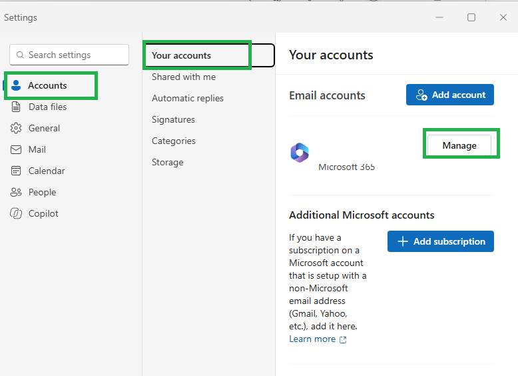Viewport: 518px width, 376px height.
Task: Click the Your accounts page heading
Action: point(331,55)
